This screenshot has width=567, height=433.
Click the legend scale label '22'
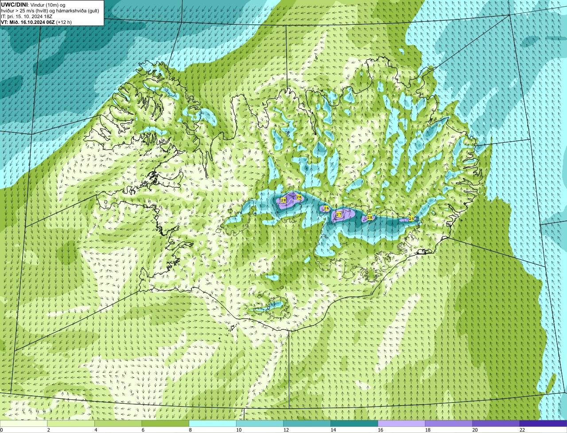point(522,430)
